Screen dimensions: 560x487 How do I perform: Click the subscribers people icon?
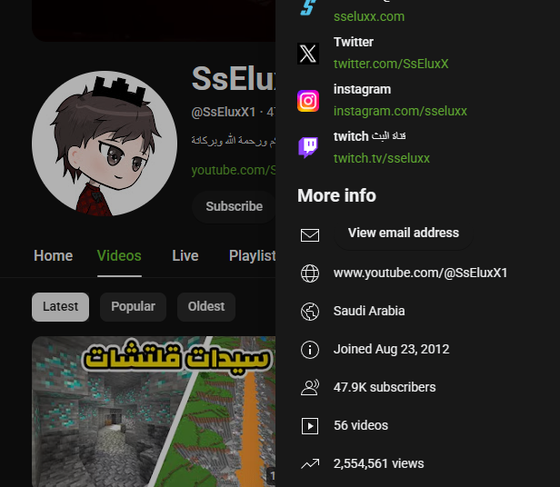310,388
